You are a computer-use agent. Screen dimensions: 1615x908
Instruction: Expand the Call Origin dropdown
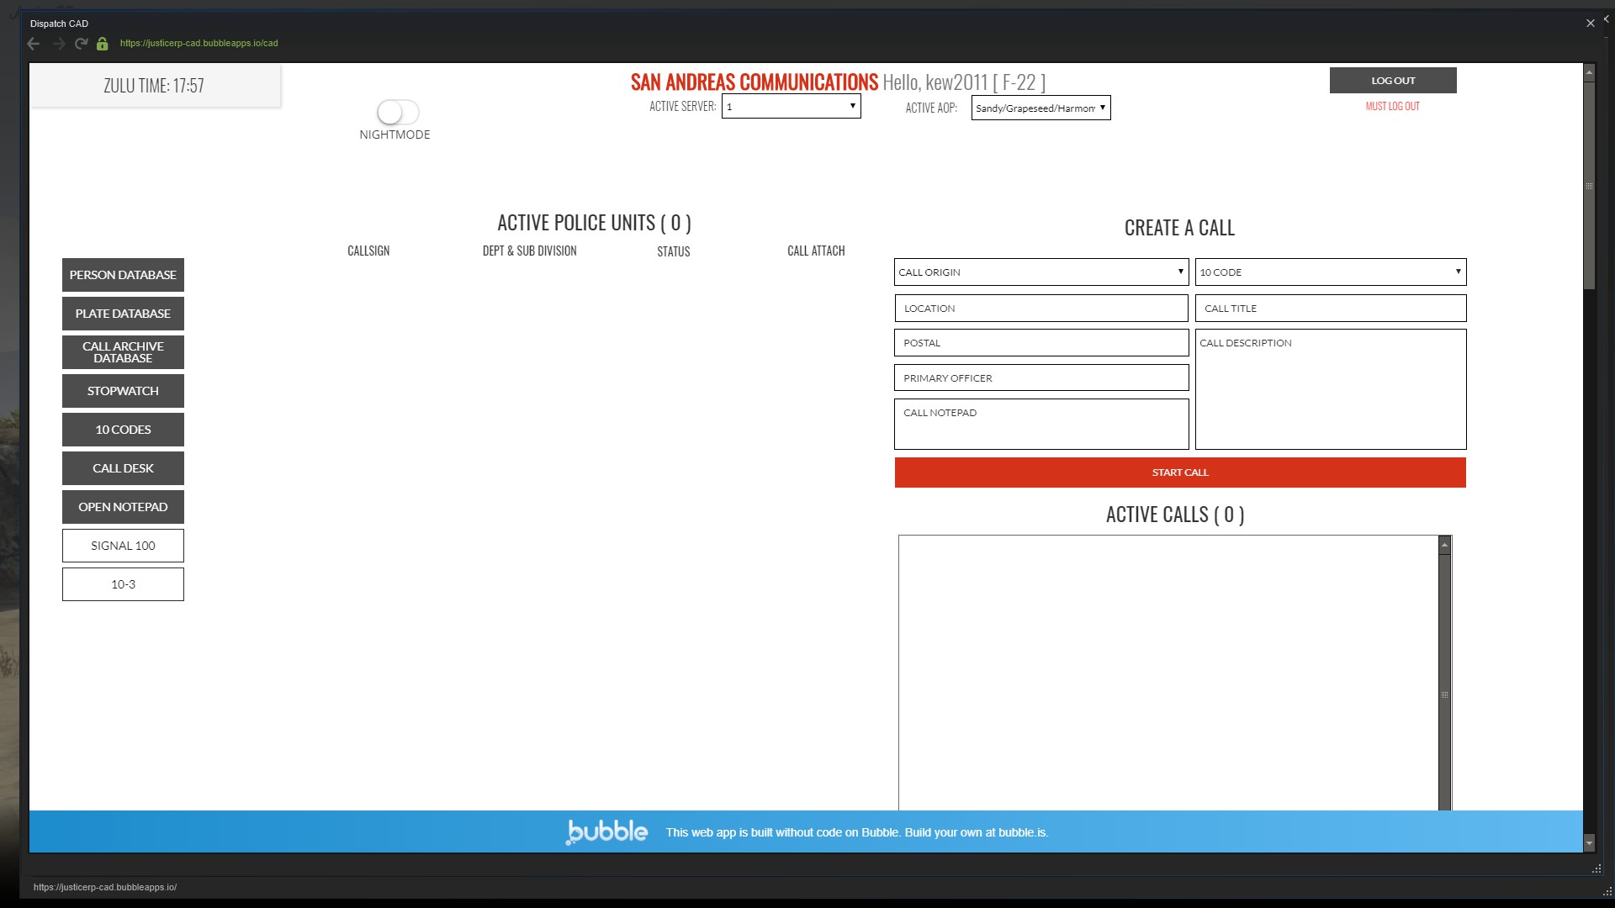(1040, 272)
